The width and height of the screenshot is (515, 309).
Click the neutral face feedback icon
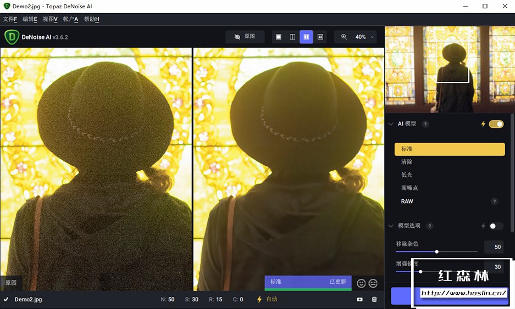point(373,283)
